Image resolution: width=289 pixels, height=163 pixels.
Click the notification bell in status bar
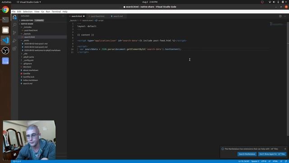tap(286, 161)
